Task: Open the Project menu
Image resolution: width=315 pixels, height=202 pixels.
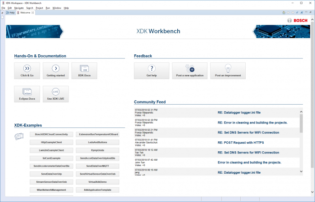Action: pos(40,8)
